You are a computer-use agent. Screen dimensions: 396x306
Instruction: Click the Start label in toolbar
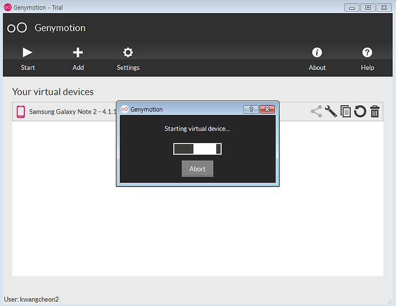[x=28, y=67]
